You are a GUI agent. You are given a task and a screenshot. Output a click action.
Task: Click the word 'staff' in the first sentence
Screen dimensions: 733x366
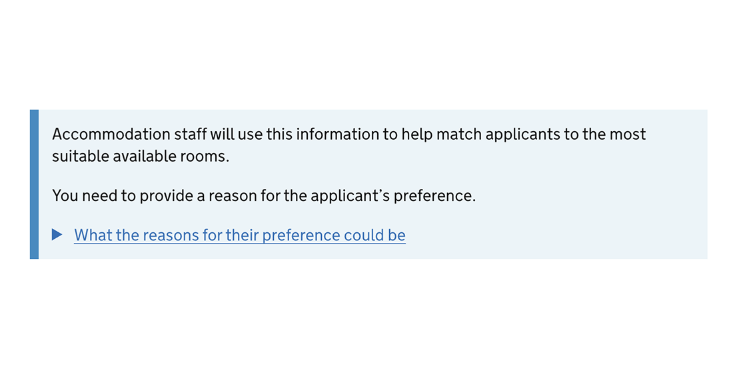tap(190, 134)
